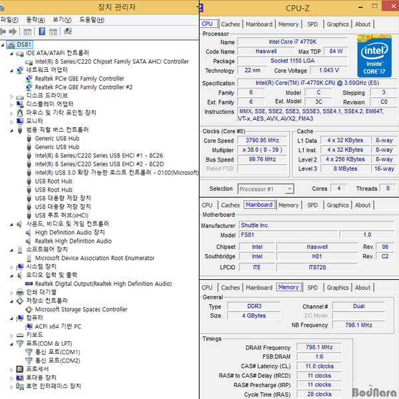Click the Forward arrow in Device Manager toolbar
The height and width of the screenshot is (399, 399).
pyautogui.click(x=13, y=31)
